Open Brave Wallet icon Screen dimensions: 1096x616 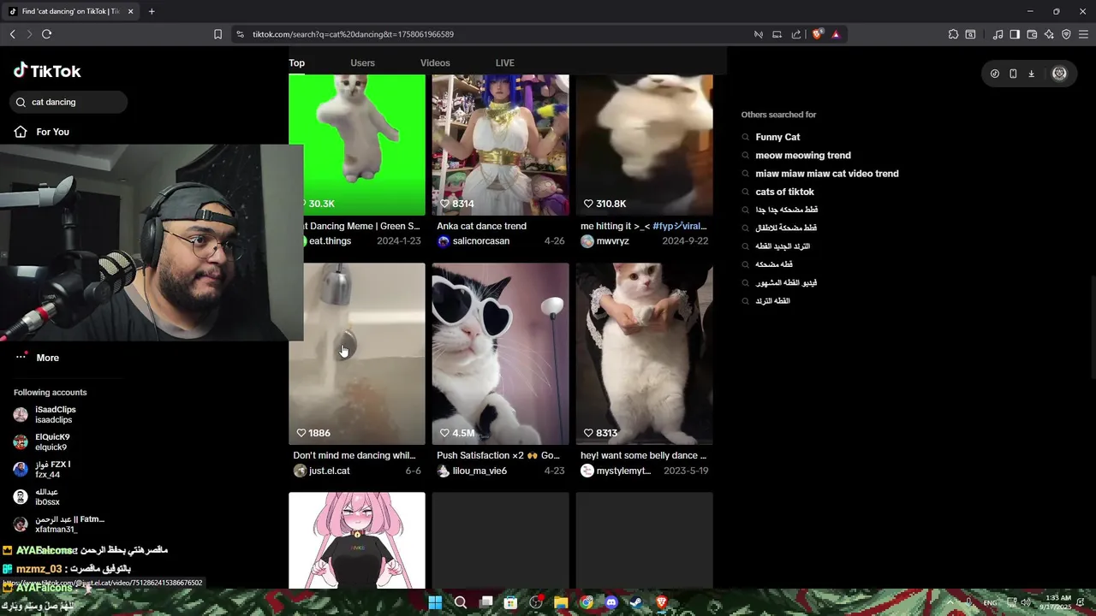tap(1032, 34)
